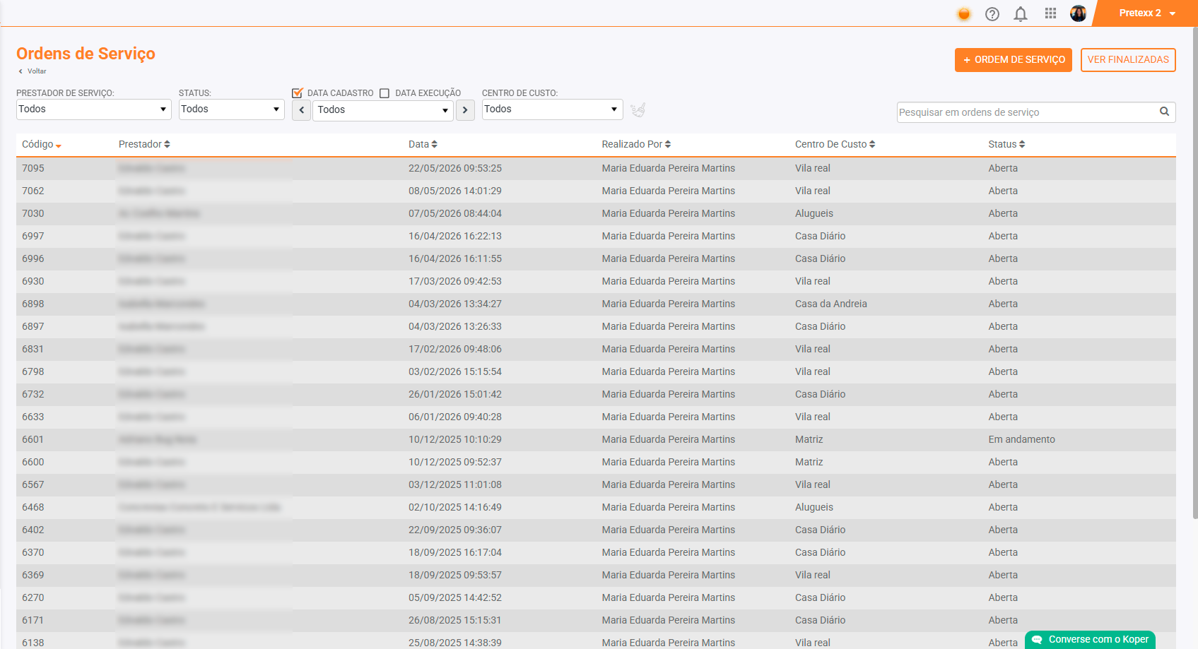1198x649 pixels.
Task: Open the date period Todos dropdown
Action: point(383,110)
